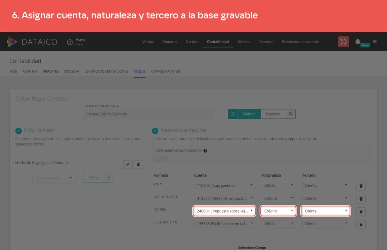Viewport: 387px width, 250px height.
Task: Open the hamburger menu icon
Action: [375, 42]
